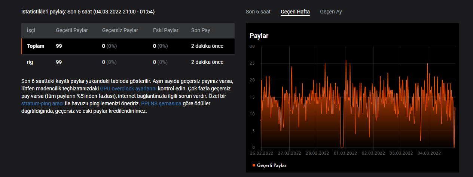Open the GPU overclock ayarlarını link
Viewport: 473px width, 177px height.
(x=128, y=88)
